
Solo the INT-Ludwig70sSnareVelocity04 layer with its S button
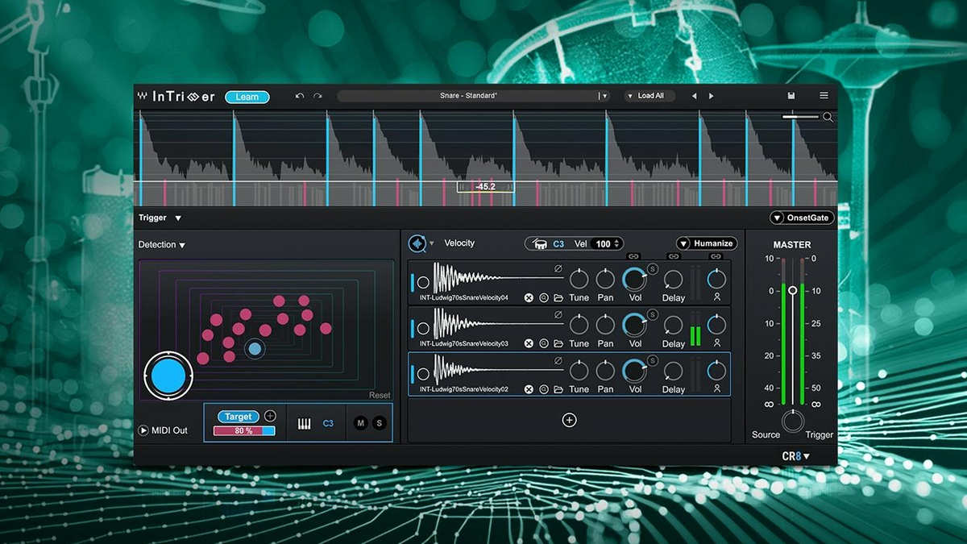(x=652, y=268)
